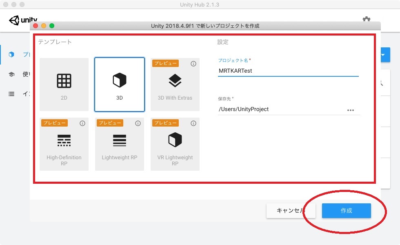
Task: Choose the 3D With Extras template
Action: (175, 85)
